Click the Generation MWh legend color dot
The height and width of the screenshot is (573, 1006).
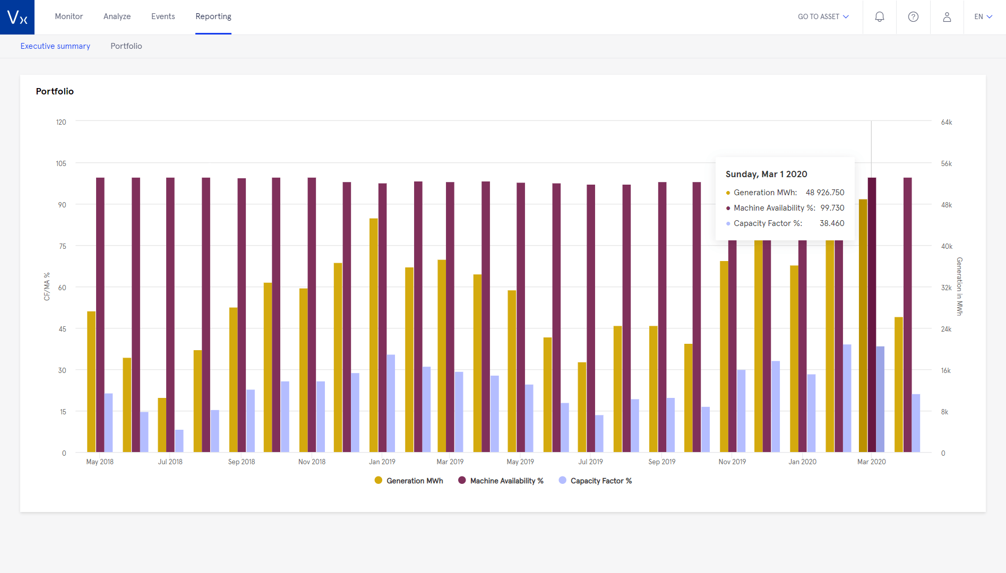point(379,480)
